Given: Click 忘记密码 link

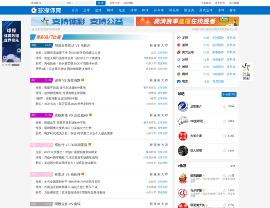Looking at the screenshot, I should coord(128,3).
